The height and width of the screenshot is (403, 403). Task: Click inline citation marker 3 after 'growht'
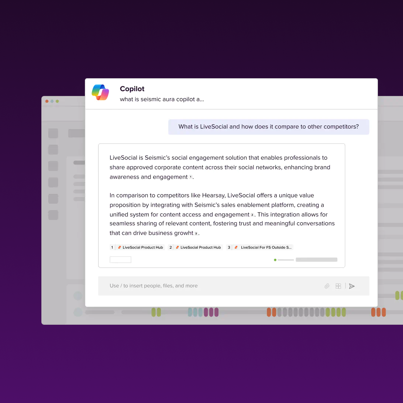(196, 233)
